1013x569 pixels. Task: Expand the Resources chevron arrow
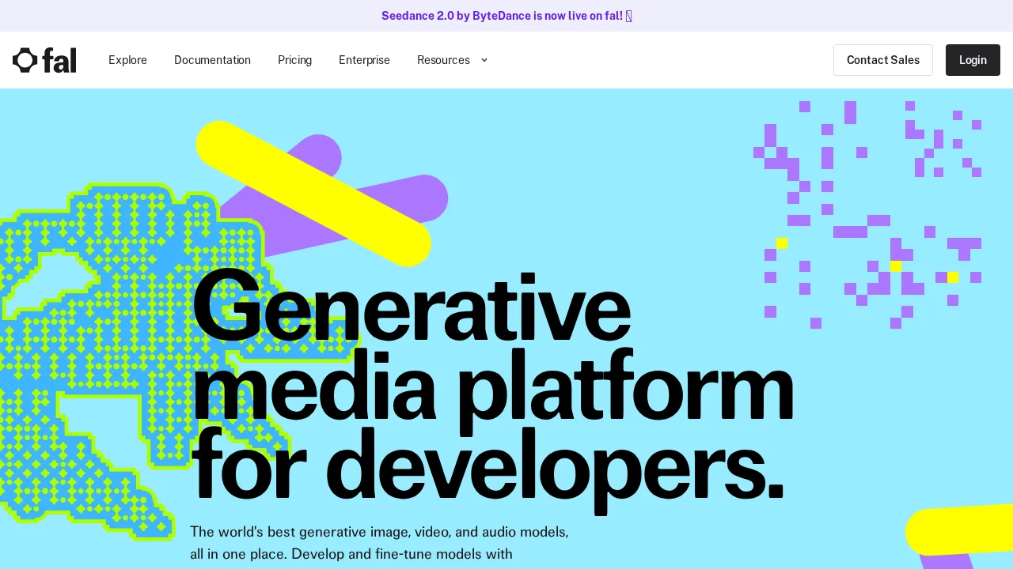[x=484, y=60]
